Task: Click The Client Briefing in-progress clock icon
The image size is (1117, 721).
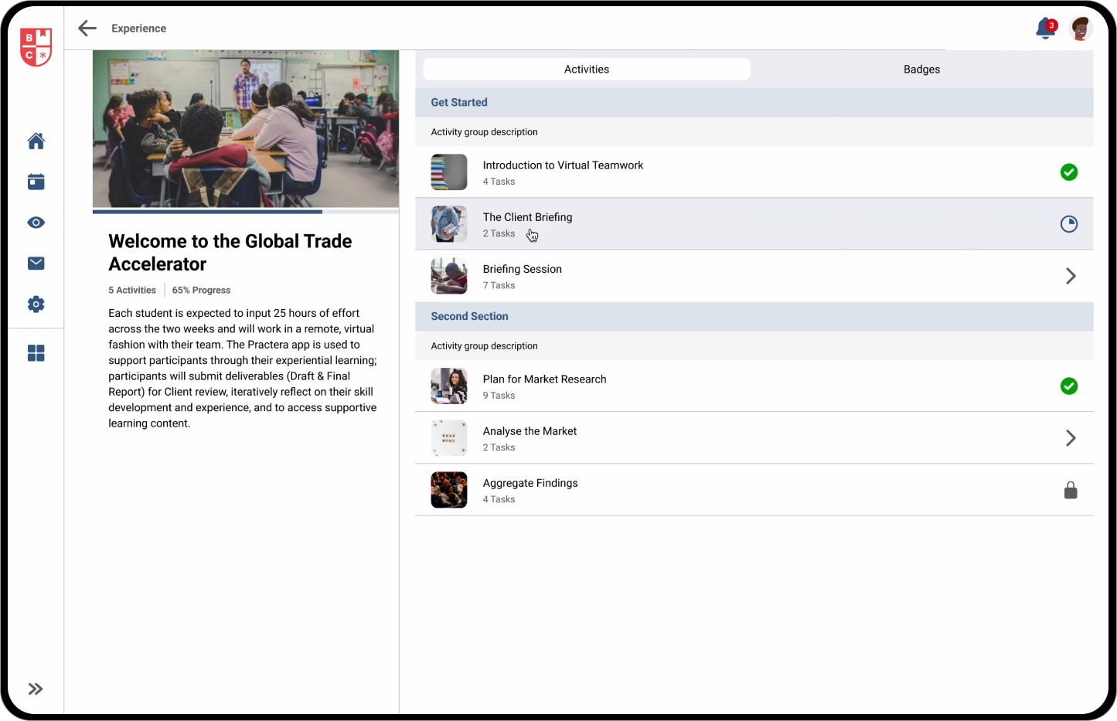Action: (1069, 224)
